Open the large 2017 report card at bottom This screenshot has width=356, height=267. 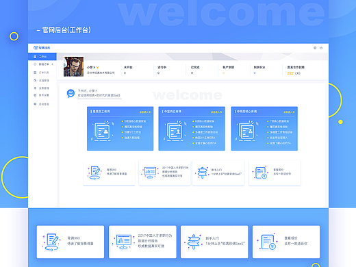point(142,242)
